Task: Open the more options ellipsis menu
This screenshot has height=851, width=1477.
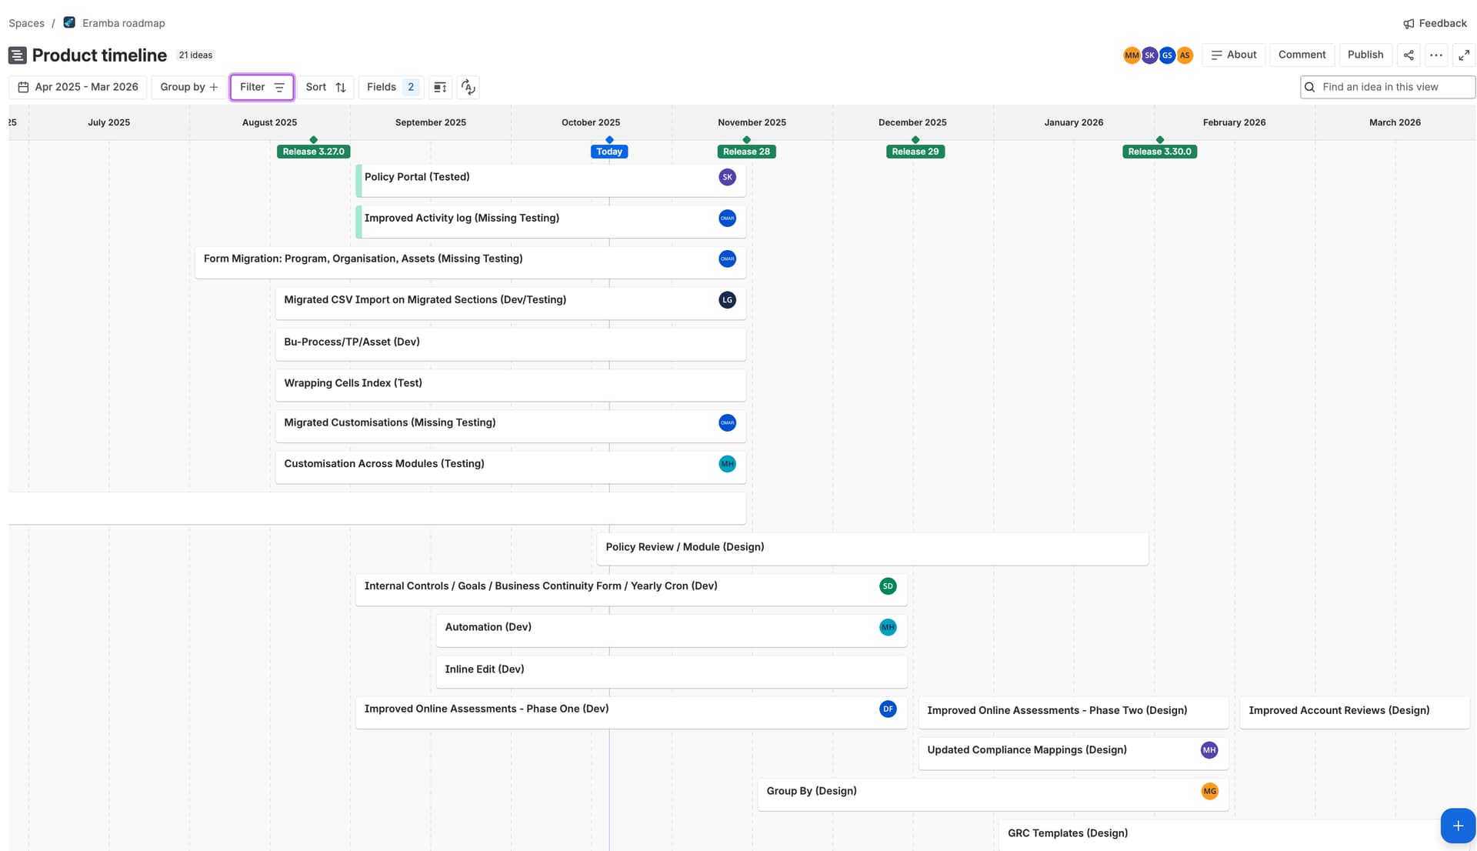Action: pyautogui.click(x=1436, y=55)
